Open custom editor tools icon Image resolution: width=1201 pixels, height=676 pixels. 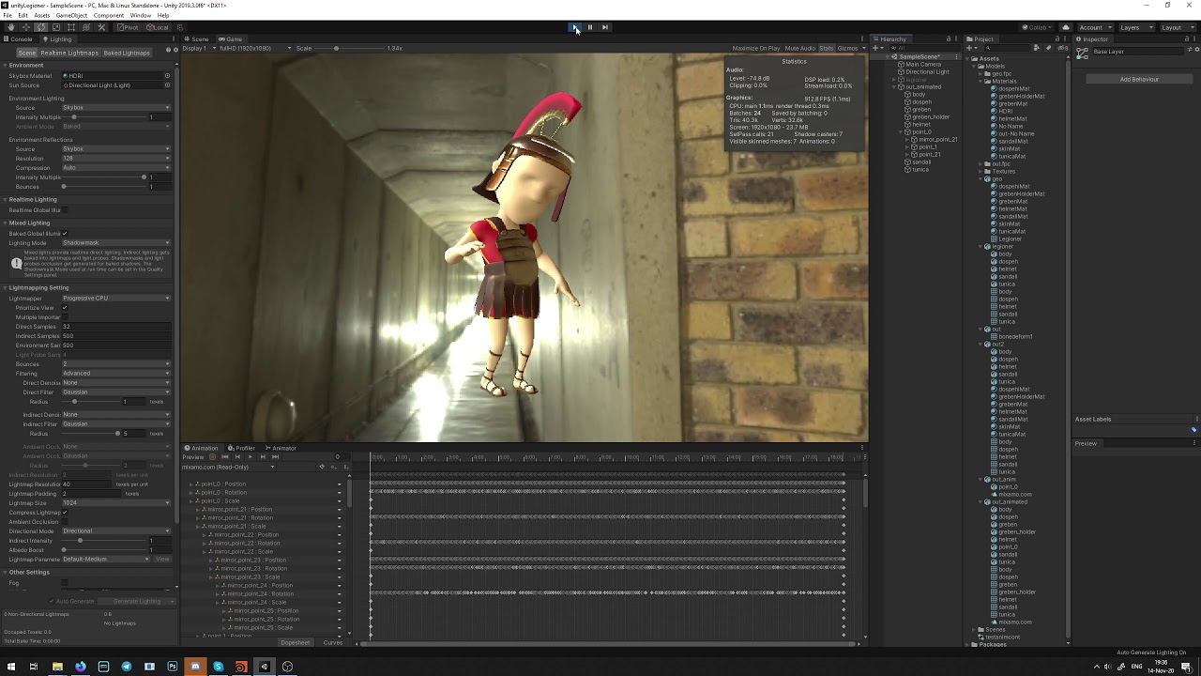pyautogui.click(x=102, y=27)
